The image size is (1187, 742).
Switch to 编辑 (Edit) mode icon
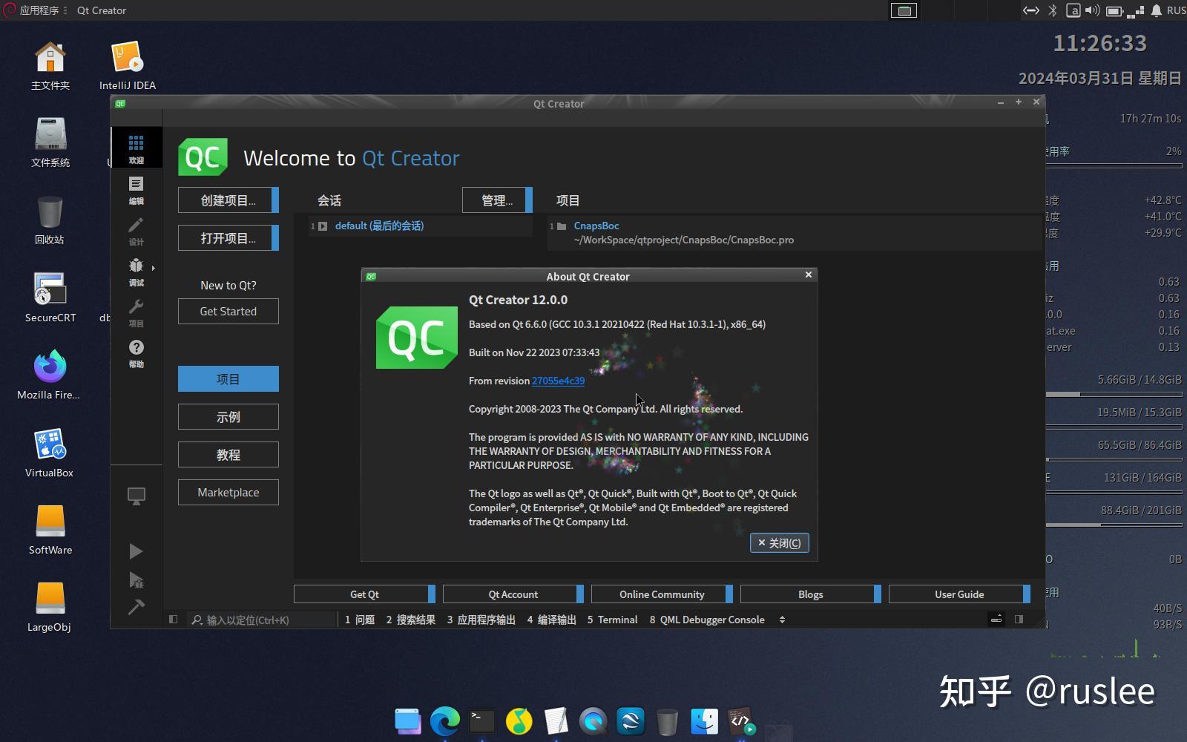coord(136,189)
